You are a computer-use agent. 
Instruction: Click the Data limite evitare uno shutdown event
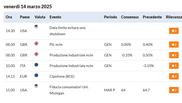pos(68,31)
